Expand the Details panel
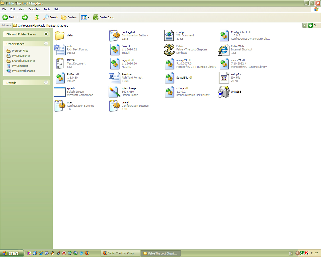 46,83
